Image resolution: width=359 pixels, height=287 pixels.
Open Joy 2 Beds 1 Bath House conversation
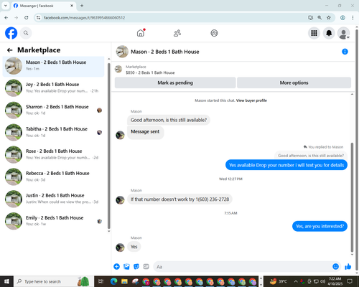[54, 88]
